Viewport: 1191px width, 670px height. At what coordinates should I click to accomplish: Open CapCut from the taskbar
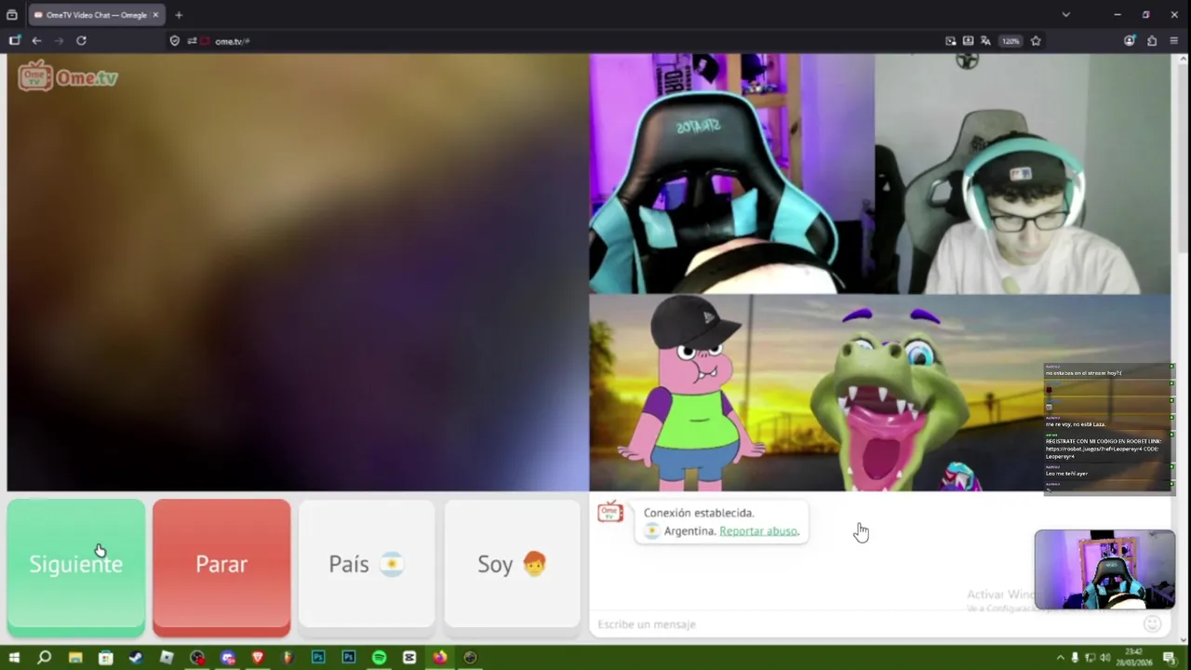409,658
